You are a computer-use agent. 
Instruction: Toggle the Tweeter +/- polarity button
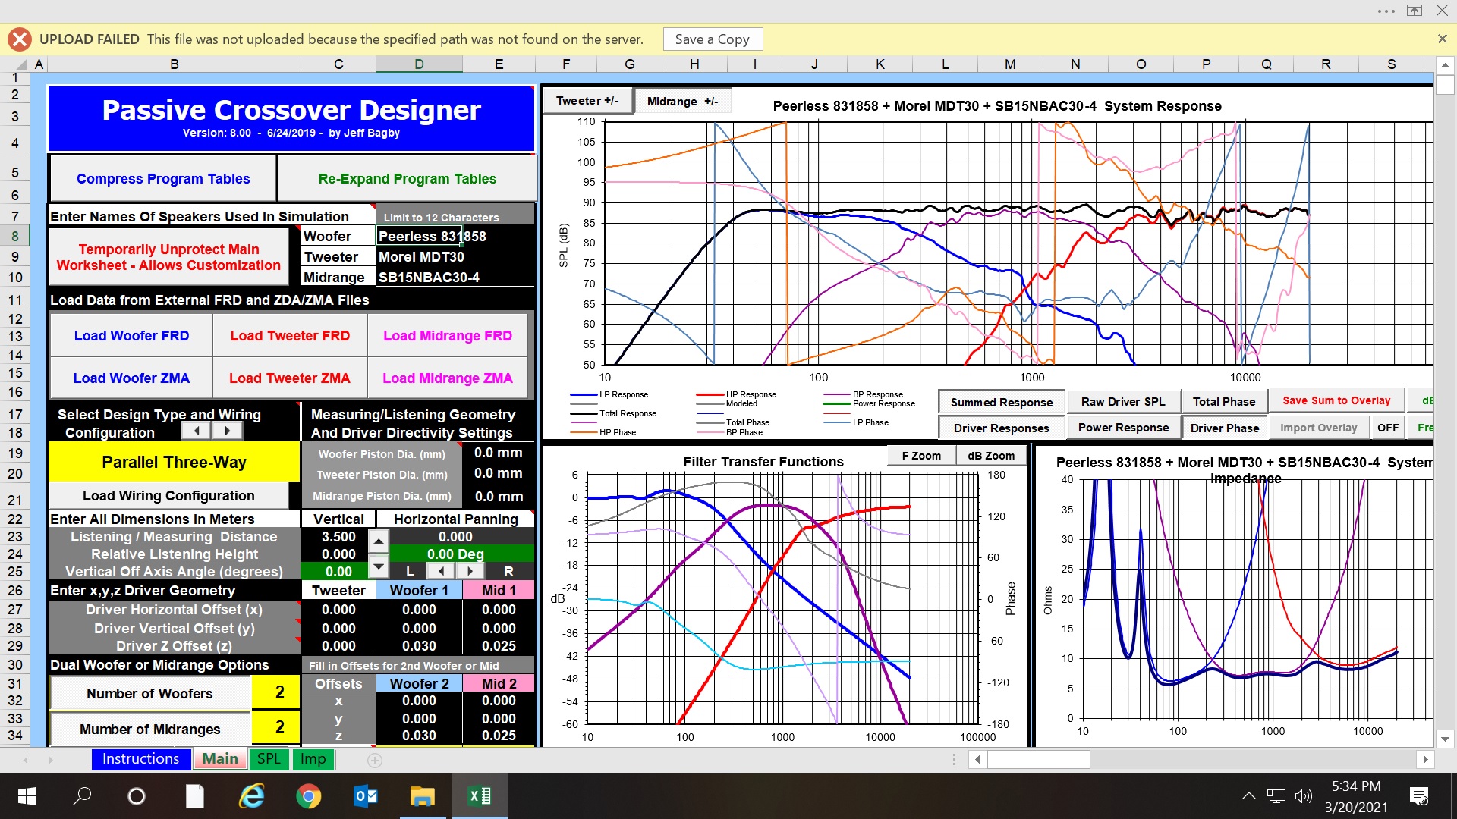(587, 101)
